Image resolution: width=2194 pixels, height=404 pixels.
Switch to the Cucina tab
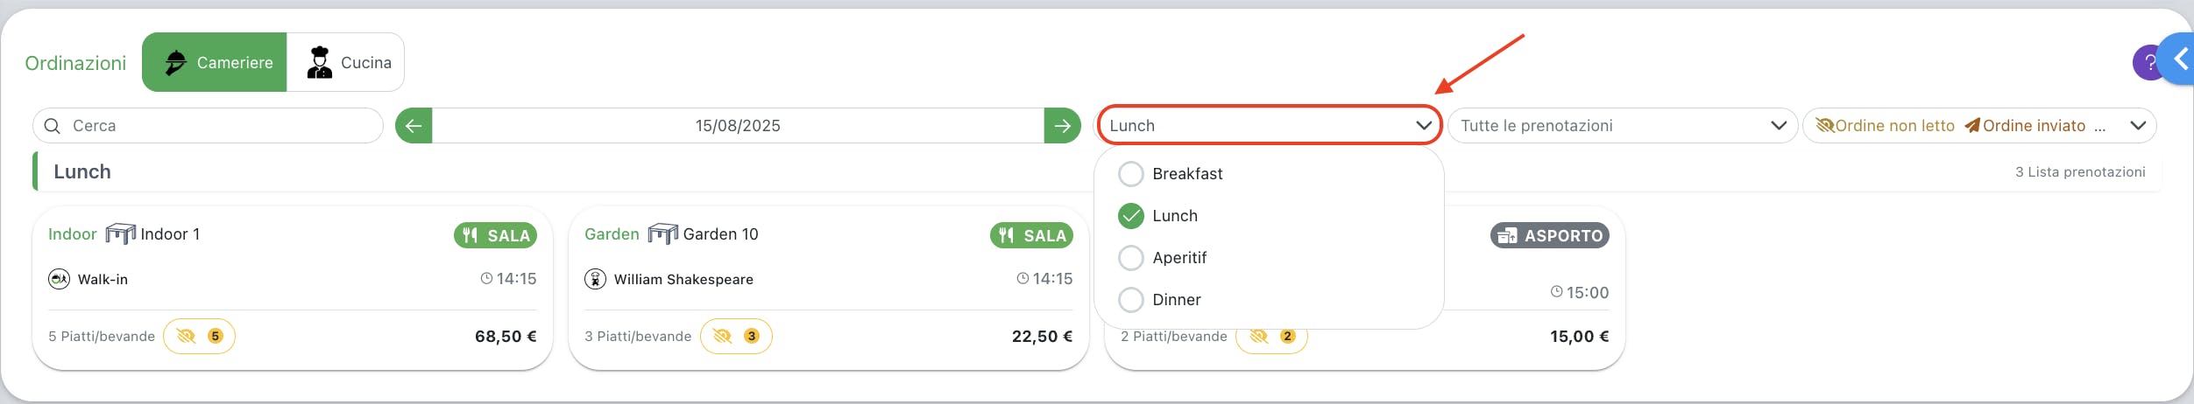pos(346,62)
